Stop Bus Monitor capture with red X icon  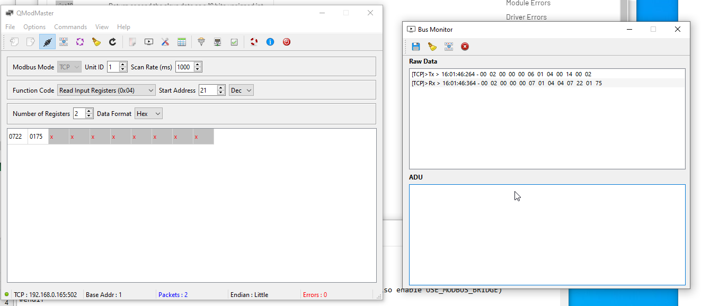coord(465,47)
